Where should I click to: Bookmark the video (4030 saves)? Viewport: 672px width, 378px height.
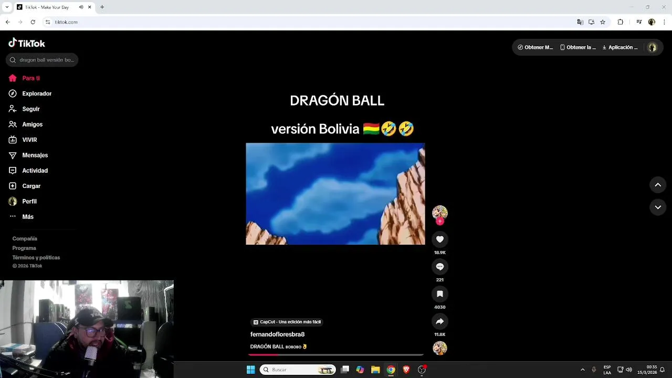pyautogui.click(x=440, y=294)
